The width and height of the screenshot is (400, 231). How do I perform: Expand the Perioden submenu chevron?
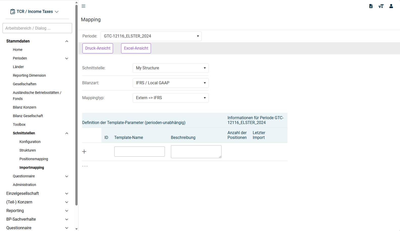tap(67, 58)
